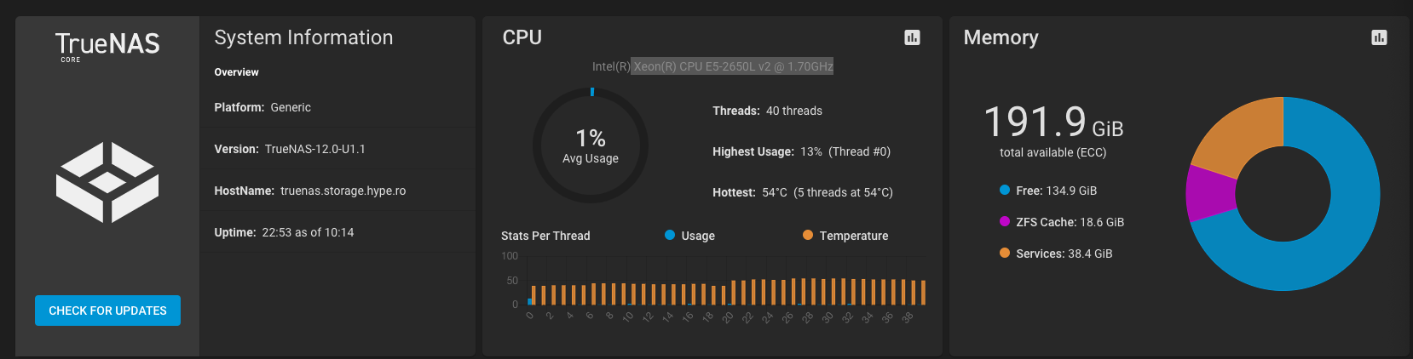Image resolution: width=1413 pixels, height=359 pixels.
Task: Click the blue Usage legend dot
Action: click(x=670, y=236)
